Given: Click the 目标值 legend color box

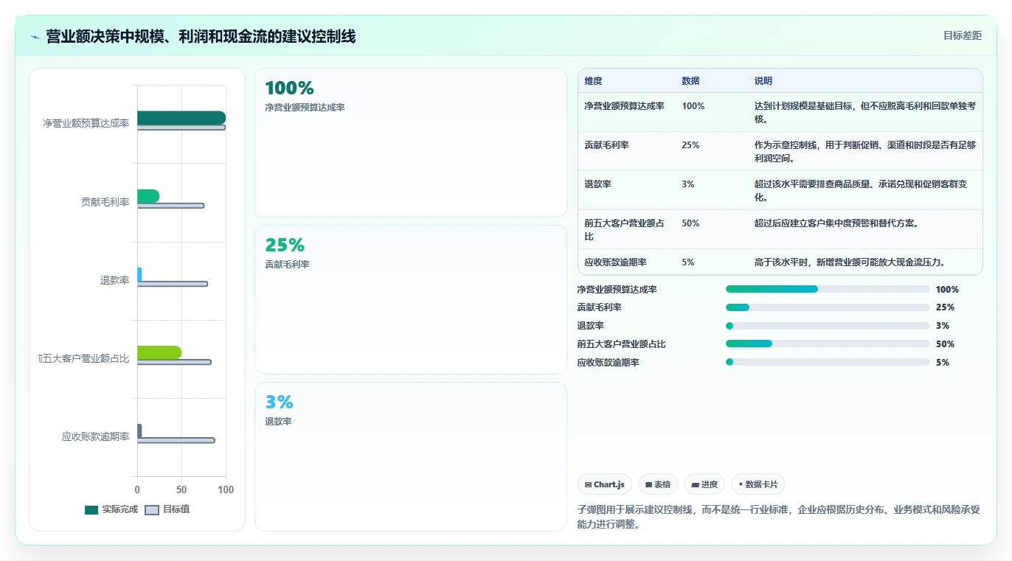Looking at the screenshot, I should coord(152,510).
